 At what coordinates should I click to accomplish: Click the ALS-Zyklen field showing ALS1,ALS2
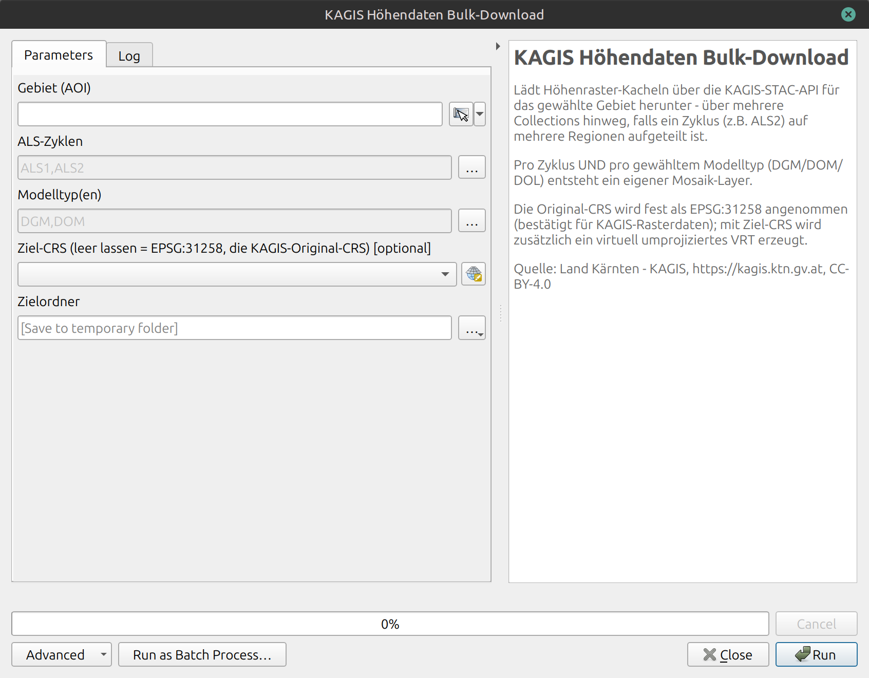pos(235,167)
